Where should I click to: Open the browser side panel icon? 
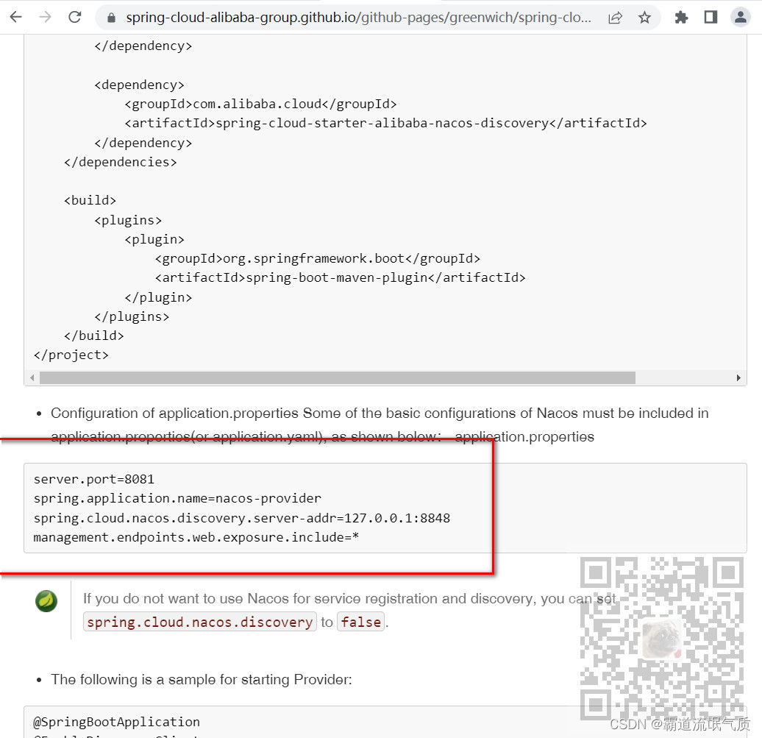tap(711, 16)
